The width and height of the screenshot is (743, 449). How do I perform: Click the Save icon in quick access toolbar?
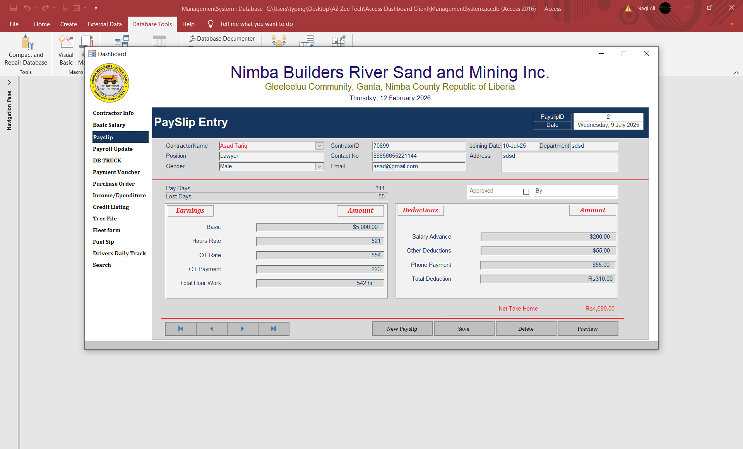point(14,8)
